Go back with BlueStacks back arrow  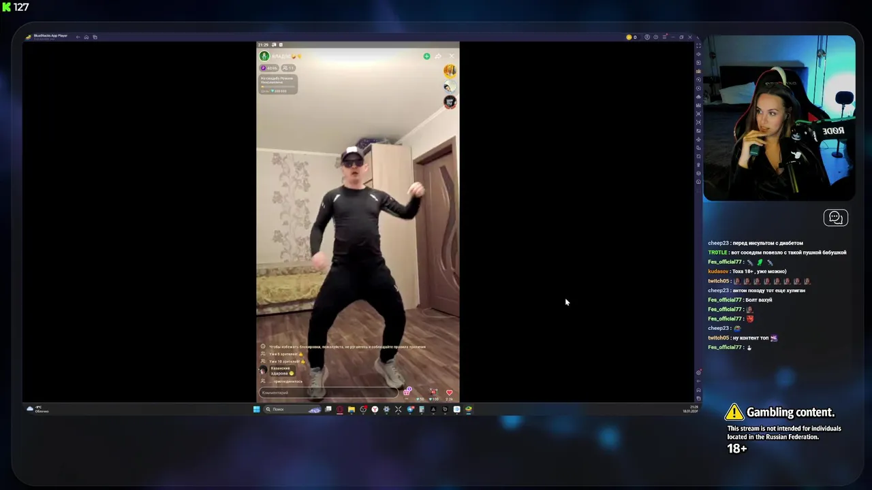coord(78,37)
